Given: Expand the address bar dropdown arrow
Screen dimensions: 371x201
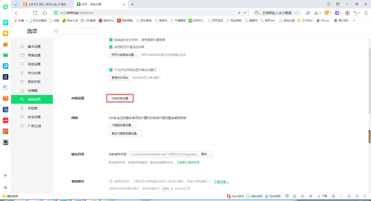Looking at the screenshot, I should (245, 13).
